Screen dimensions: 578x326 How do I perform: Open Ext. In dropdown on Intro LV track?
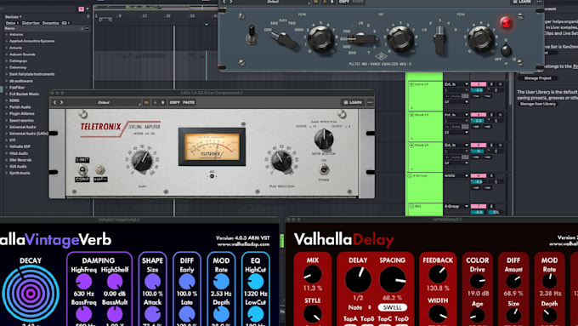(456, 84)
